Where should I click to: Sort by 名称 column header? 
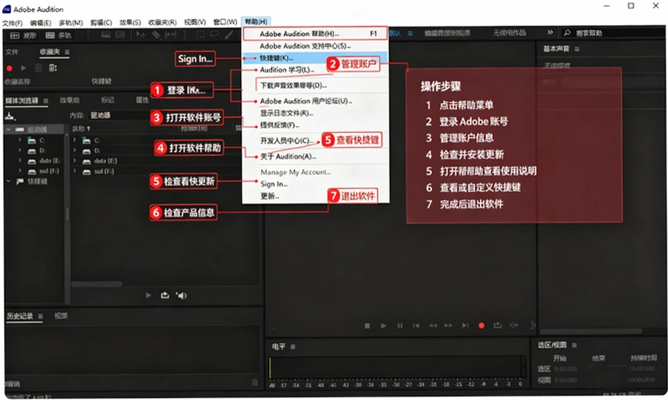[81, 129]
